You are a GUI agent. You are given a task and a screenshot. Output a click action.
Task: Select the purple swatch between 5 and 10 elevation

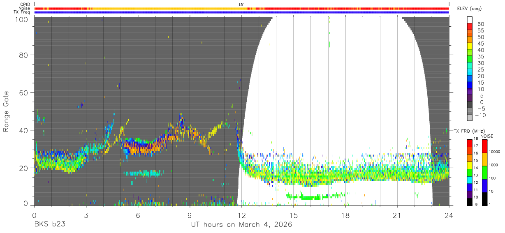pos(470,92)
